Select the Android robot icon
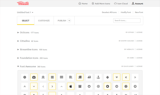This screenshot has width=160, height=95. [107, 77]
